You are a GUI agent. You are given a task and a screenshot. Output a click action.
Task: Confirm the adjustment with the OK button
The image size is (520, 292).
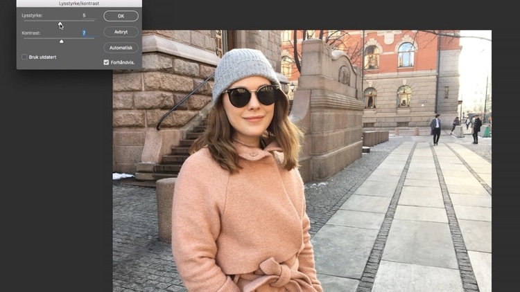(x=121, y=15)
